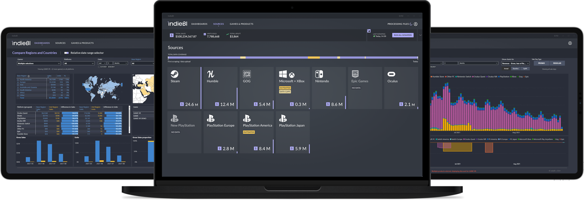Open the Games dropdown with Multiple selections
Screen dimensions: 584x200
pos(39,64)
